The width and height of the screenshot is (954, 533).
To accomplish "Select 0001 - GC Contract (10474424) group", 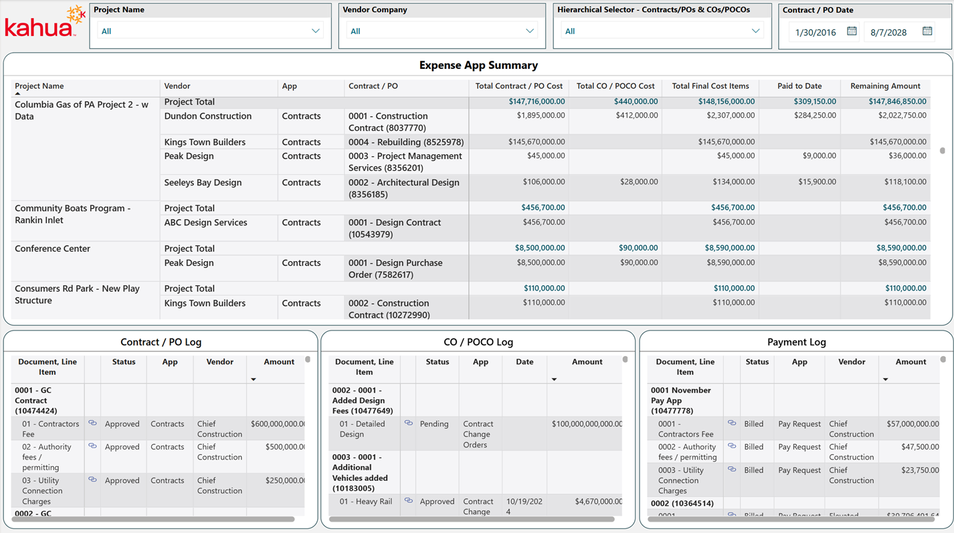I will coord(36,400).
